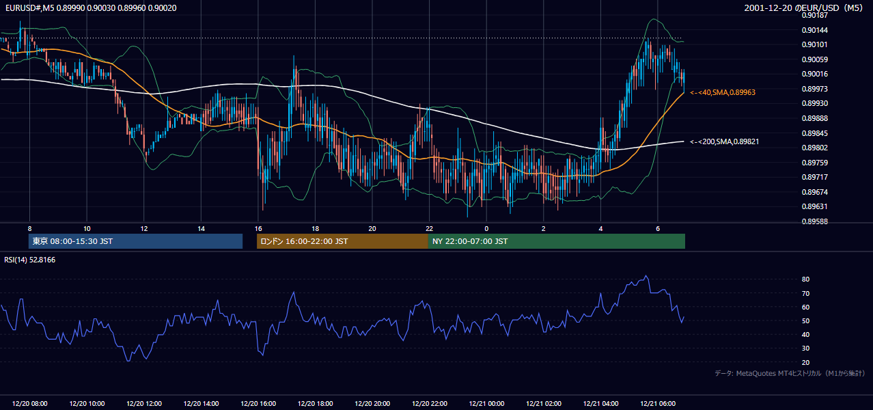Click price axis value 0.89930
This screenshot has width=873, height=410.
tap(814, 103)
